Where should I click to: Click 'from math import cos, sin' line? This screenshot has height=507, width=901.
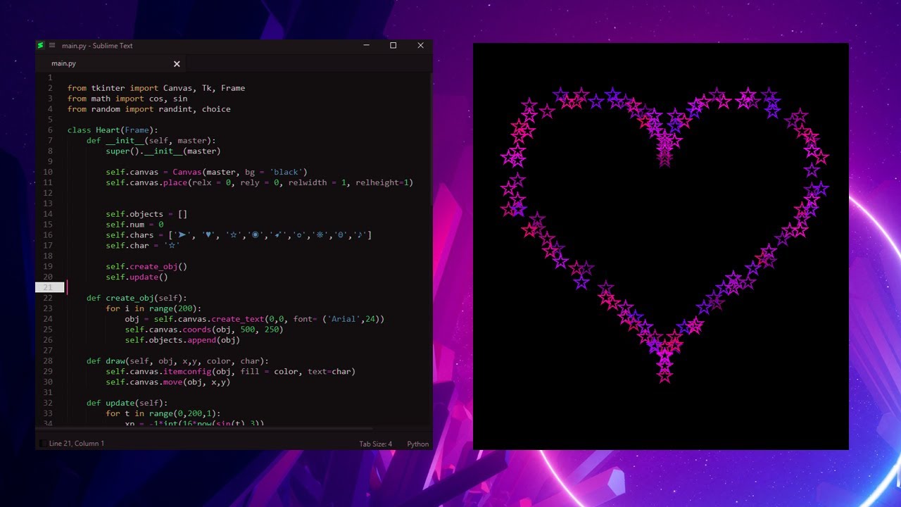127,99
